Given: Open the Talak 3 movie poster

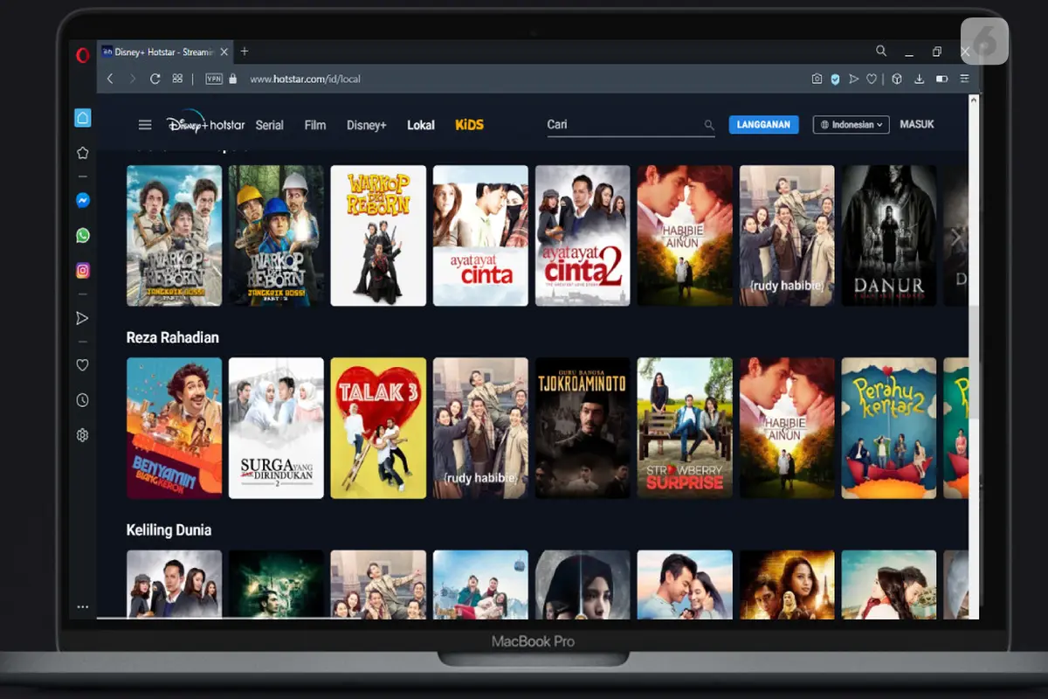Looking at the screenshot, I should point(378,428).
